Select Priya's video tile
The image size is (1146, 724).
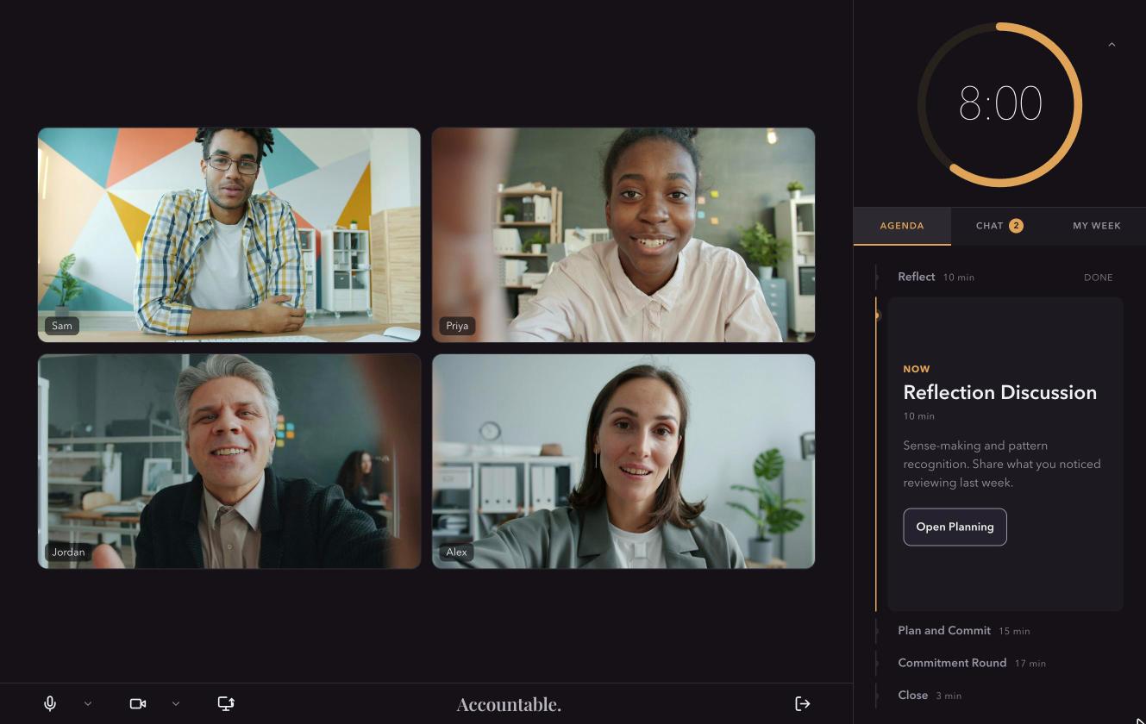623,234
